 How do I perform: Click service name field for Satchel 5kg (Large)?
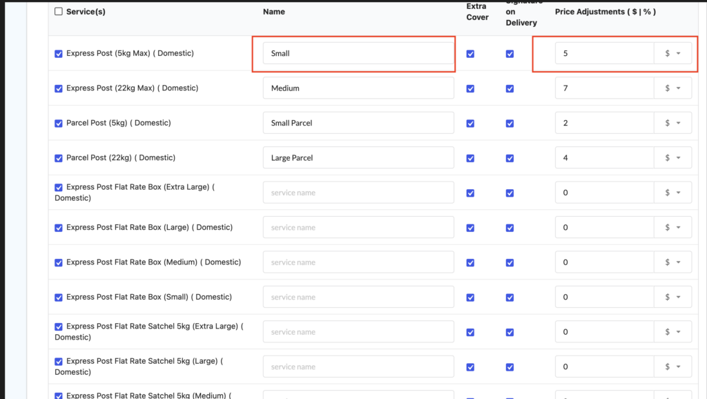358,367
